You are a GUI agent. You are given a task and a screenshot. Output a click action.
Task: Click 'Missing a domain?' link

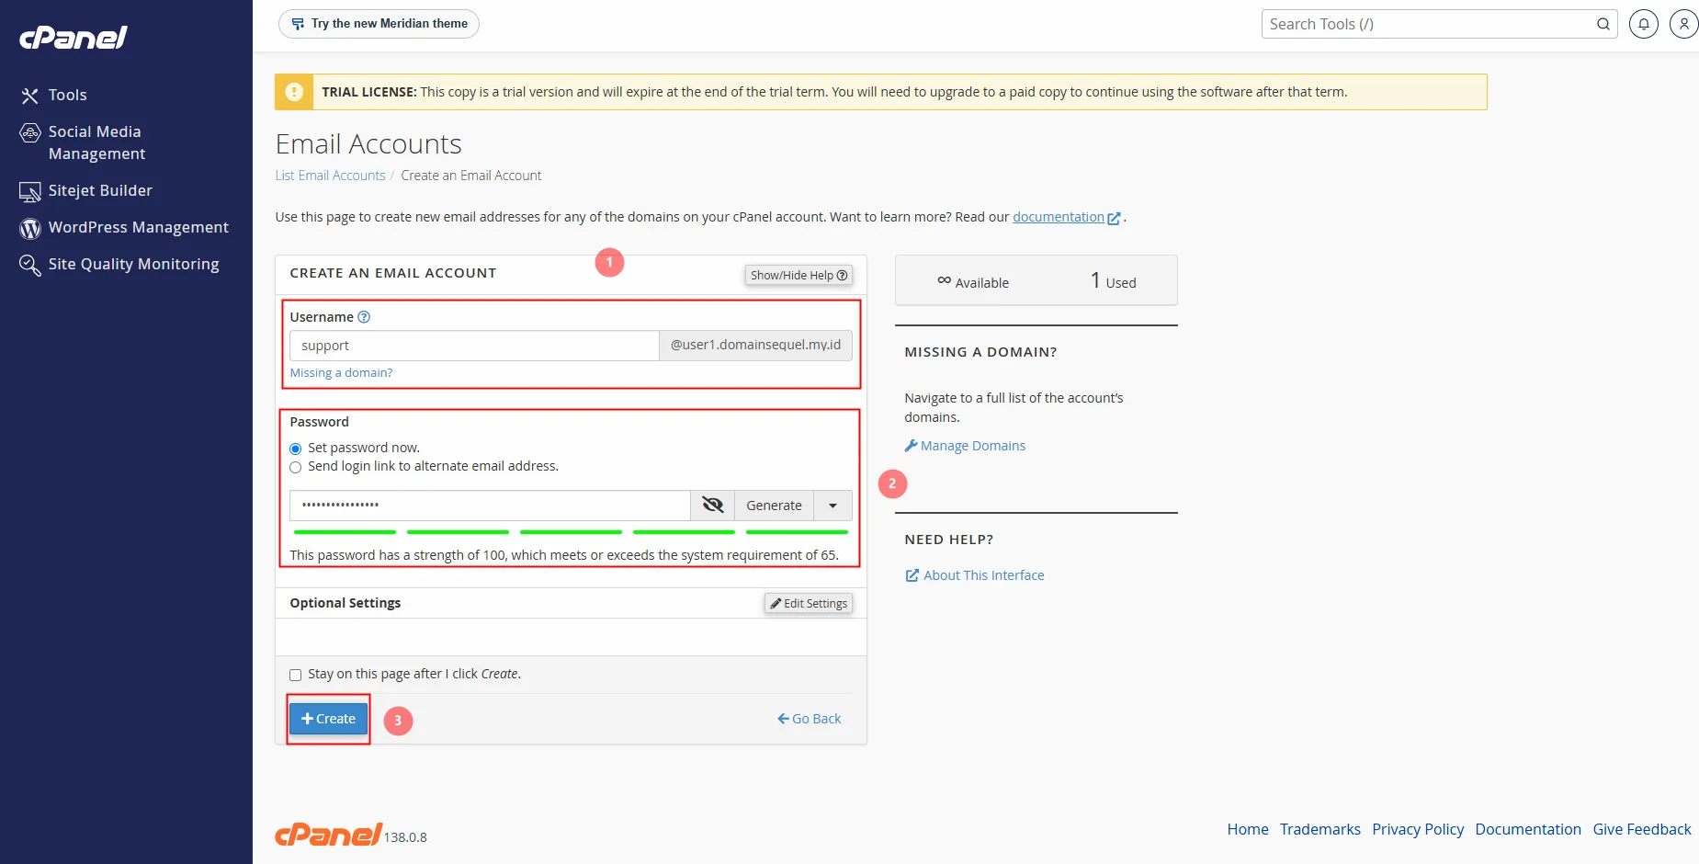pos(342,372)
